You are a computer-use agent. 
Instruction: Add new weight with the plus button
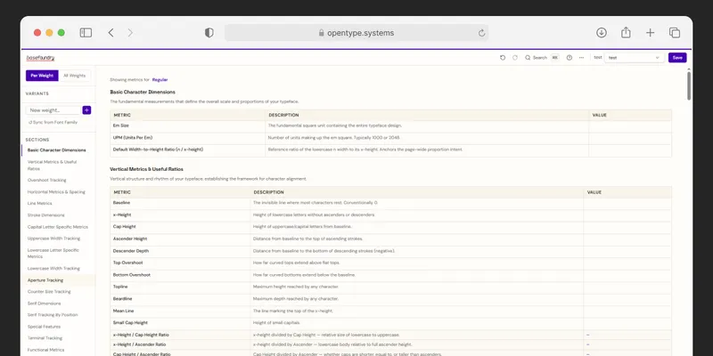coord(86,109)
